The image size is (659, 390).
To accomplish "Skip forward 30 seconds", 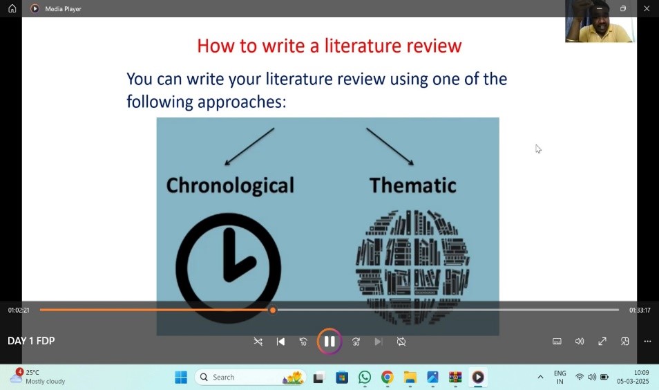I will [x=356, y=342].
